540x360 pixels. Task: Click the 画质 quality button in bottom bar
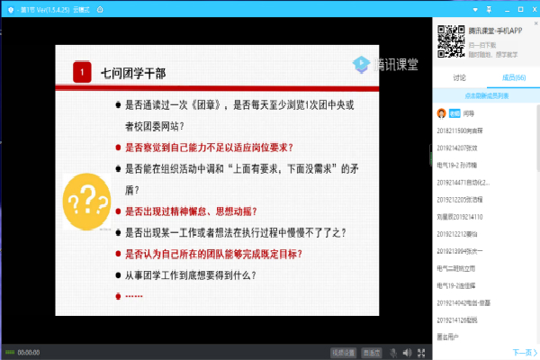370,352
